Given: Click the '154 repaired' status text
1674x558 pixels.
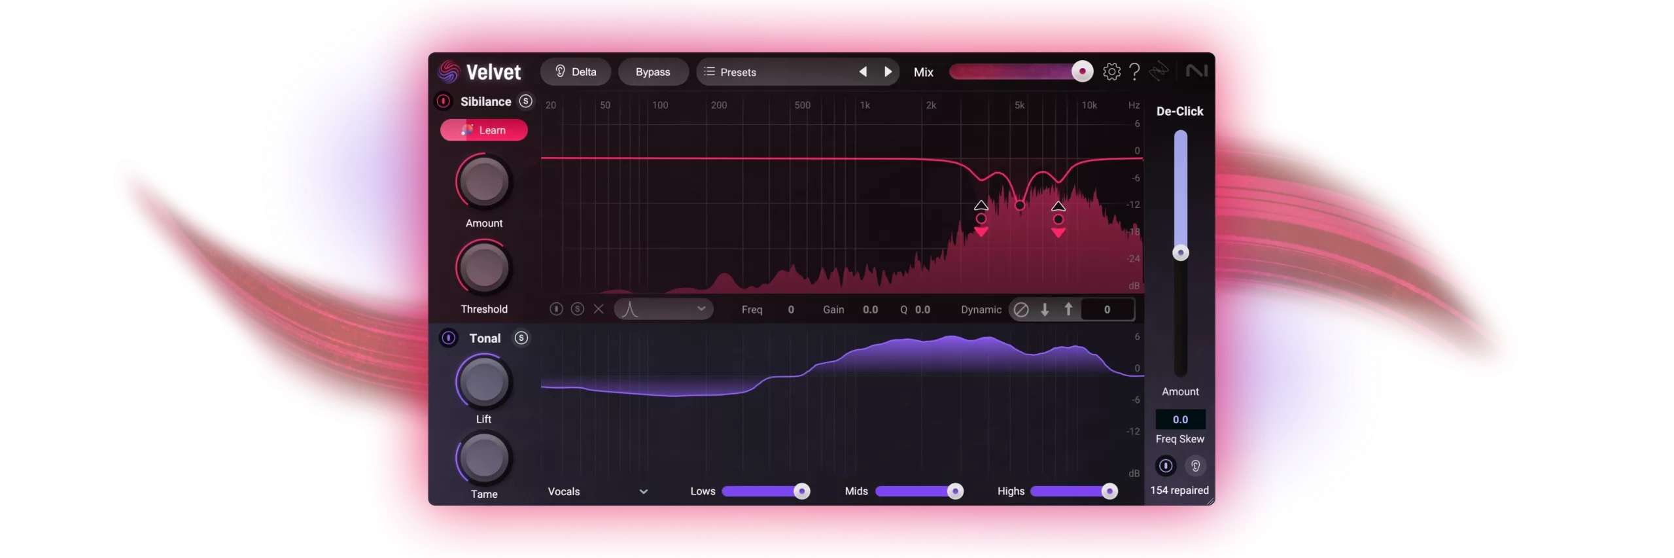Looking at the screenshot, I should pyautogui.click(x=1179, y=491).
